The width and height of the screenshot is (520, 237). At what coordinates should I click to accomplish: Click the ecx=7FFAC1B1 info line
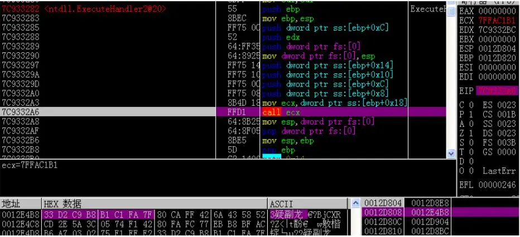click(30, 165)
